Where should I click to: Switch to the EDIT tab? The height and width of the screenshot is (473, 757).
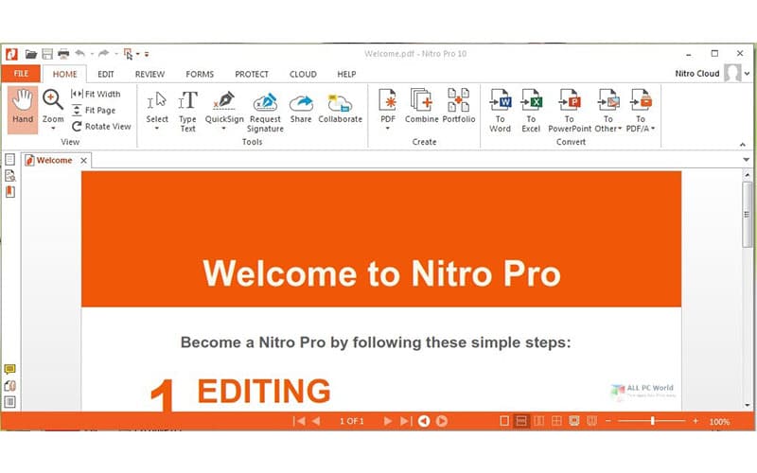[x=106, y=74]
